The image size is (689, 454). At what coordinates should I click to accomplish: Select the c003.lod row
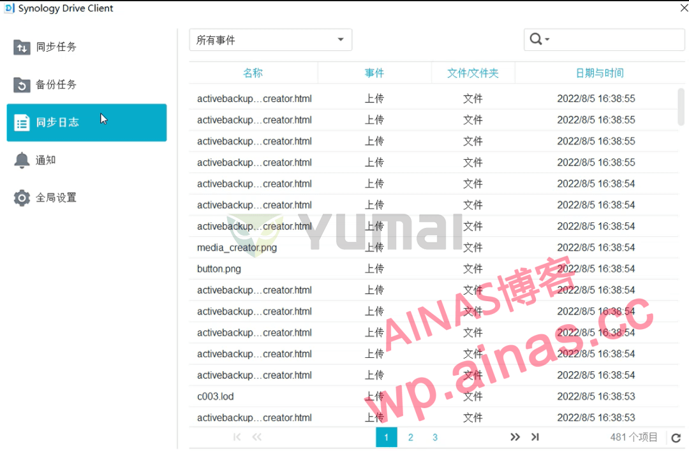(434, 397)
